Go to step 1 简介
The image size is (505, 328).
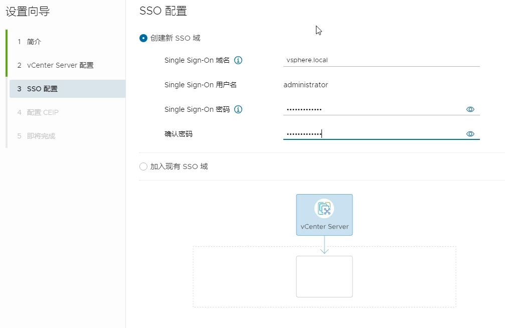tap(68, 42)
